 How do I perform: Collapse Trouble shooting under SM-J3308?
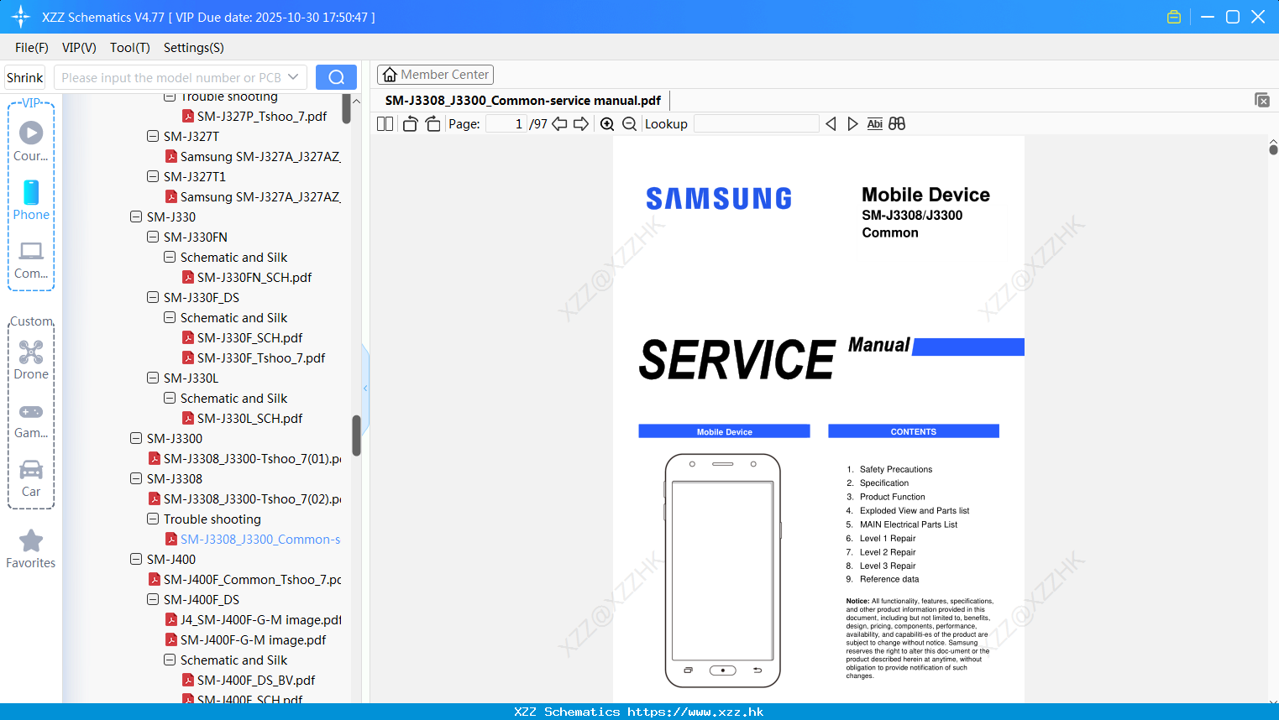pyautogui.click(x=153, y=519)
